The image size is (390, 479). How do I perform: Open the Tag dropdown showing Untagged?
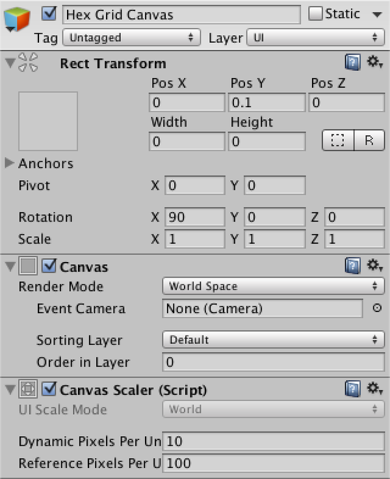[132, 38]
